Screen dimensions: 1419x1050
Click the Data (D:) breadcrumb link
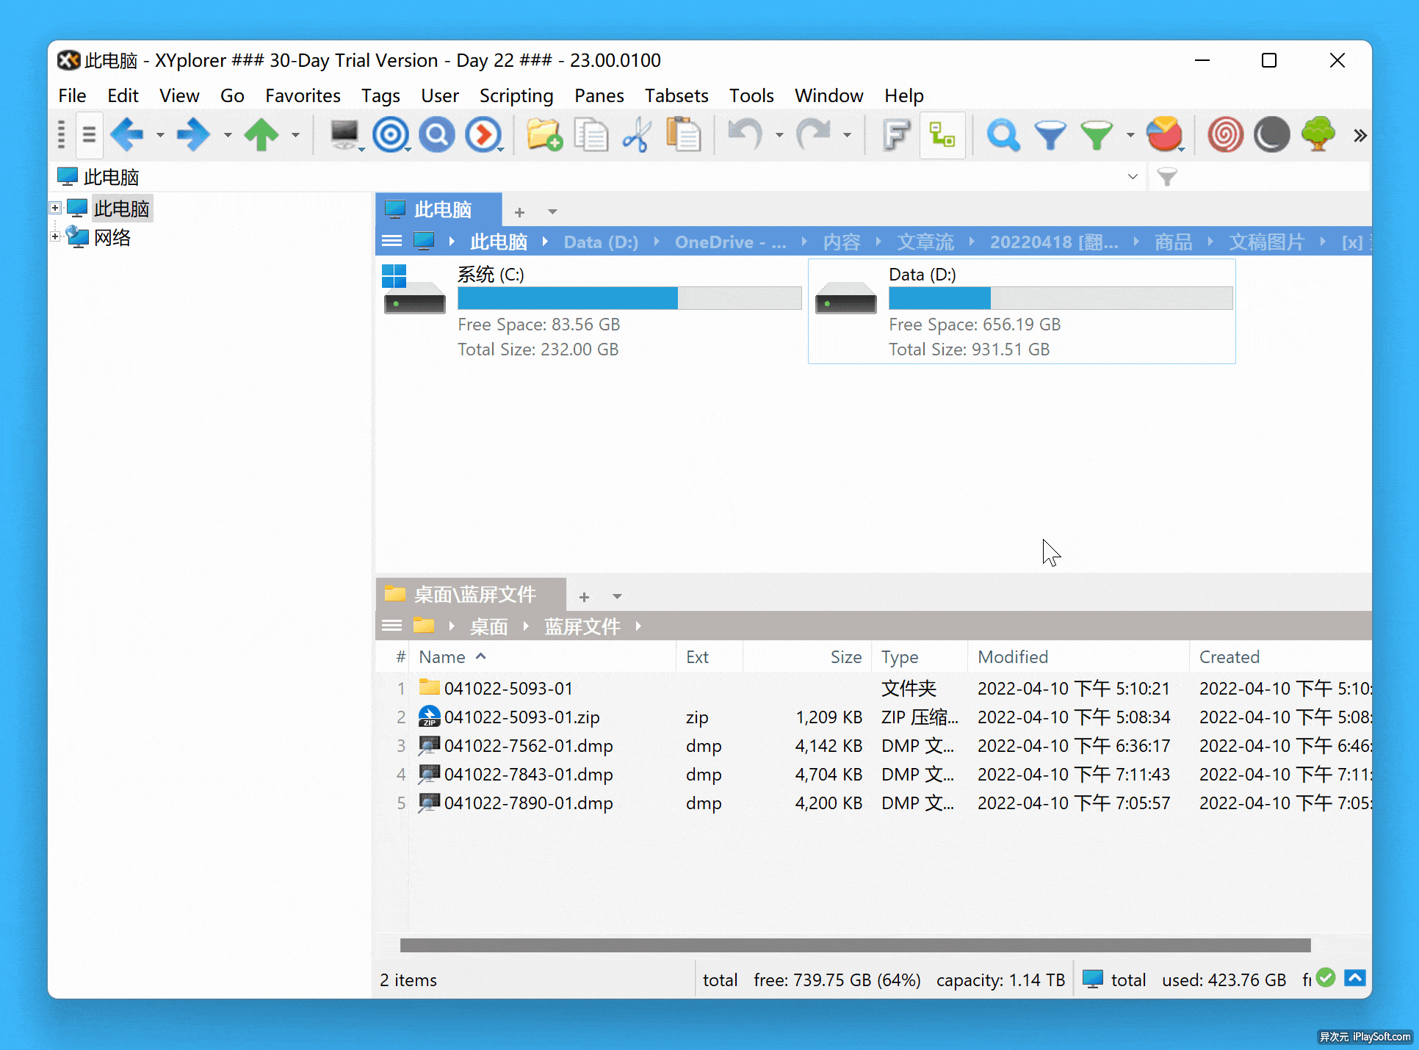pos(601,242)
